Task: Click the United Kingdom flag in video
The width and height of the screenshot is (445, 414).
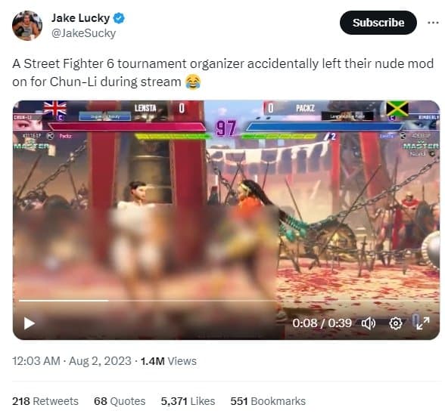Action: [x=54, y=108]
